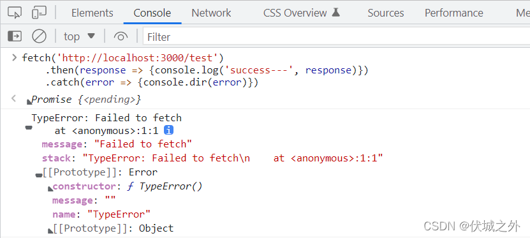Switch to the Sources tab
530x238 pixels.
click(x=386, y=13)
